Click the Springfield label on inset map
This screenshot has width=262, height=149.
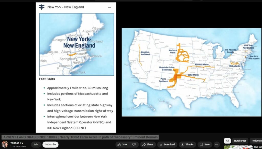[x=67, y=59]
